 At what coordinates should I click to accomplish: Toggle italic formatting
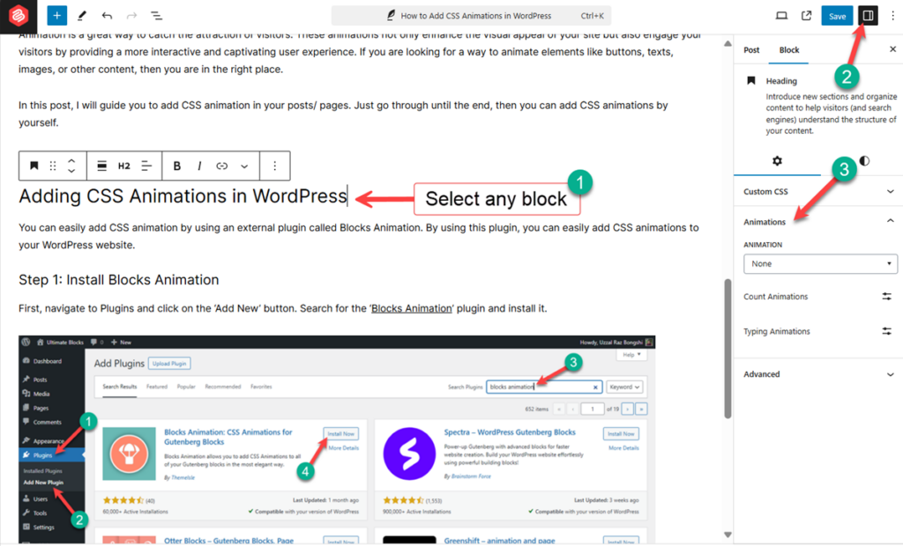pyautogui.click(x=199, y=166)
